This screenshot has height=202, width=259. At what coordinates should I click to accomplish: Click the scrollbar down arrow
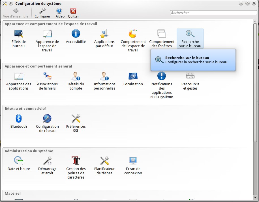[255, 197]
